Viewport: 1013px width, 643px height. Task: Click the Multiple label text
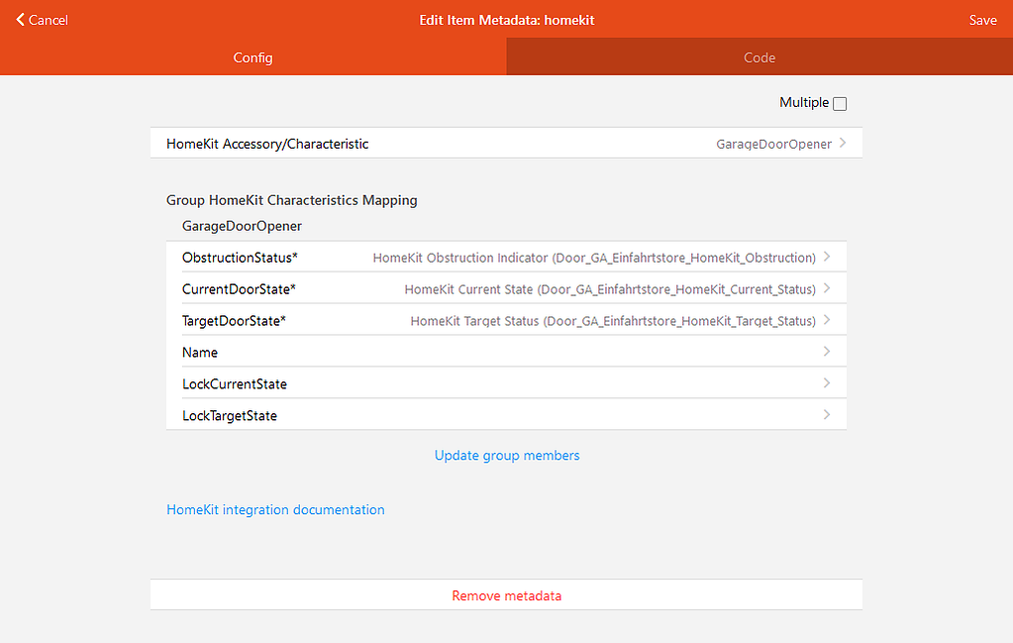point(804,103)
